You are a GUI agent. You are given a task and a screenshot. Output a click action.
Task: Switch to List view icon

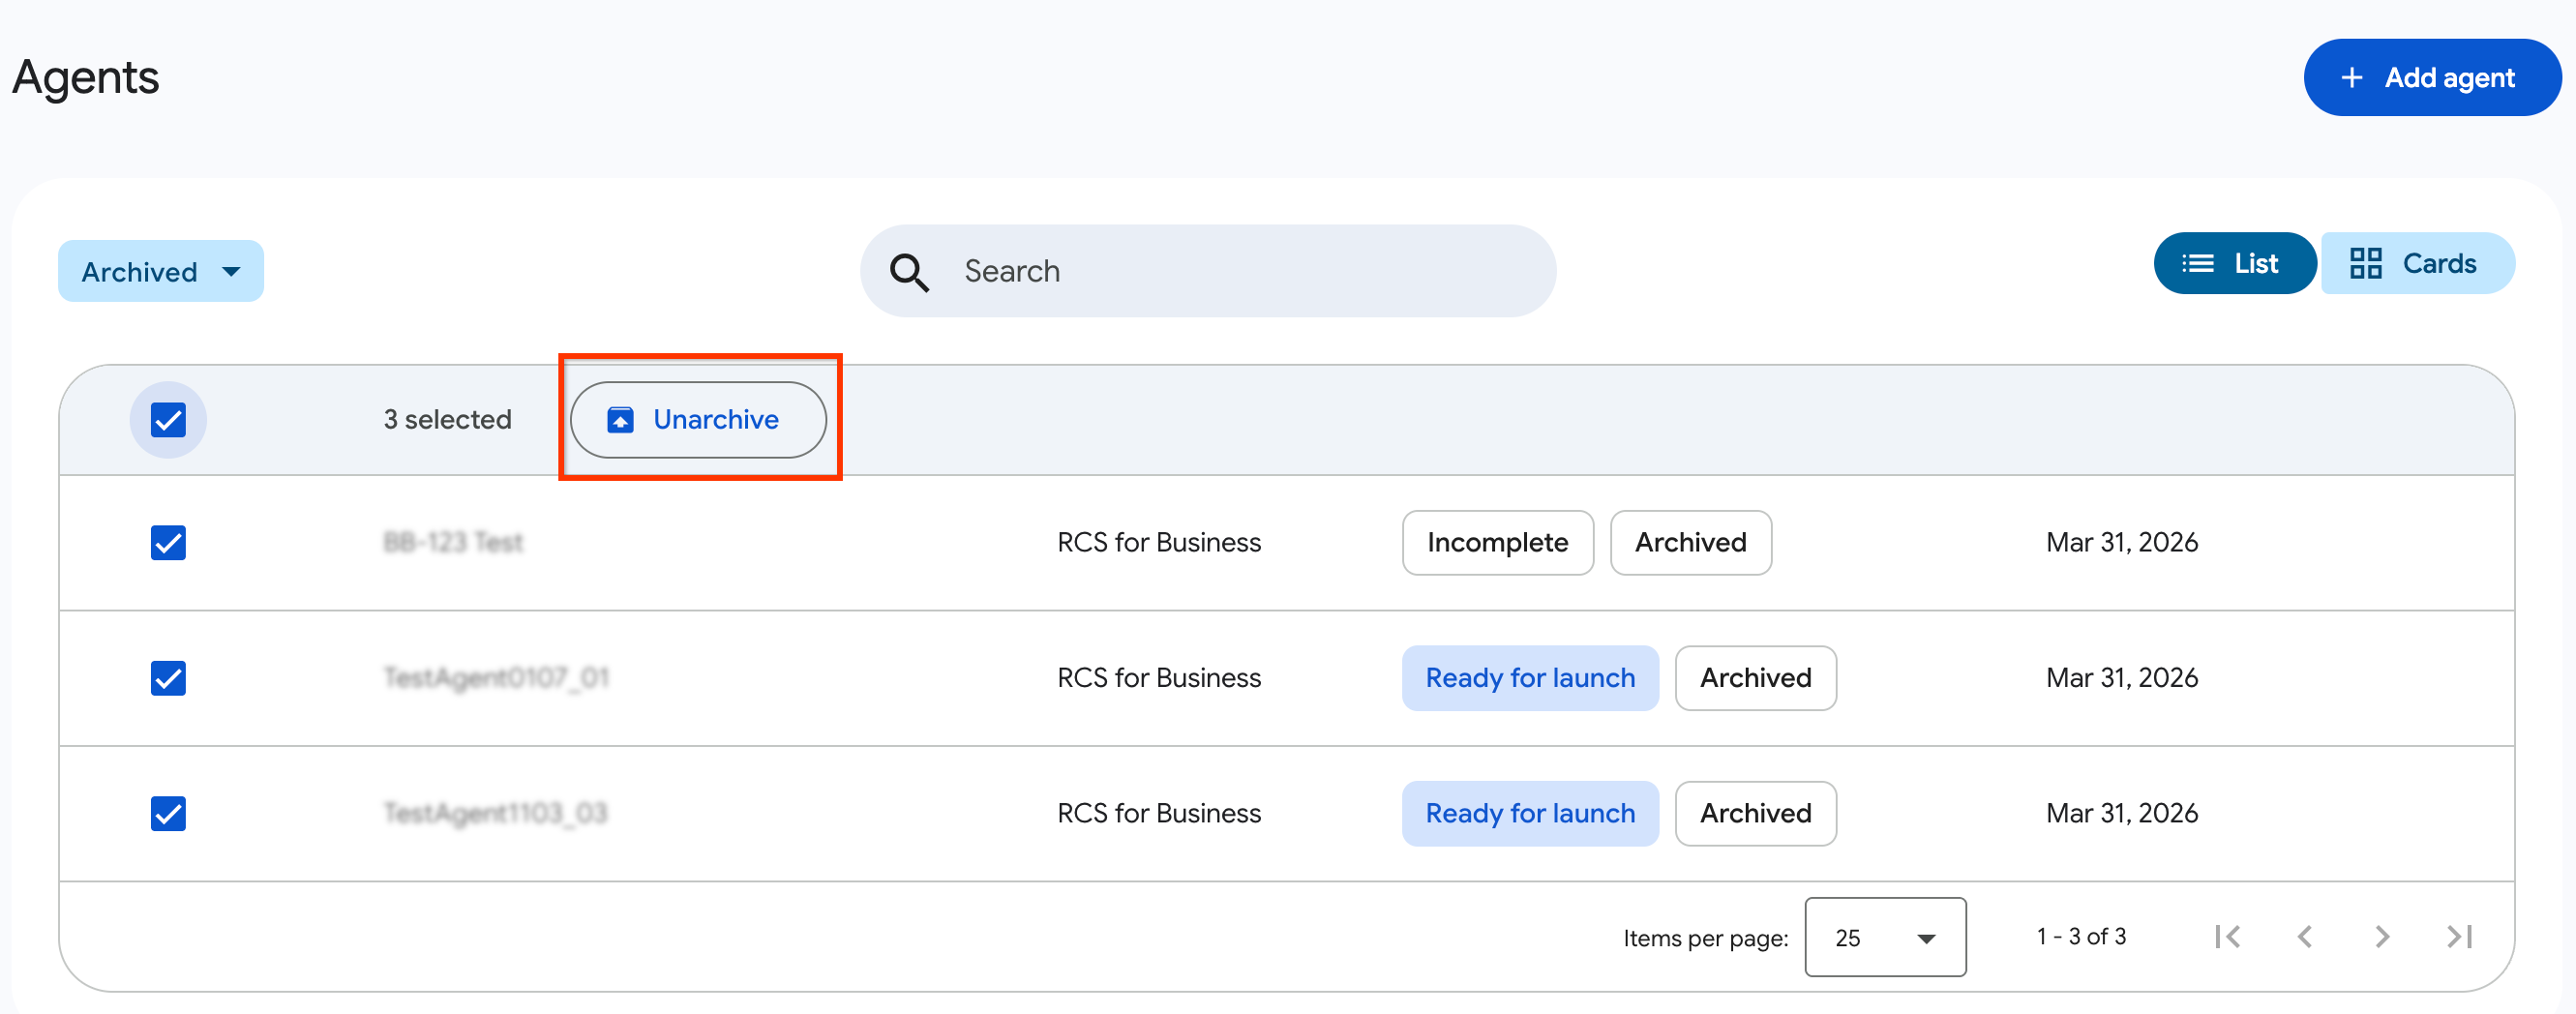click(2199, 262)
